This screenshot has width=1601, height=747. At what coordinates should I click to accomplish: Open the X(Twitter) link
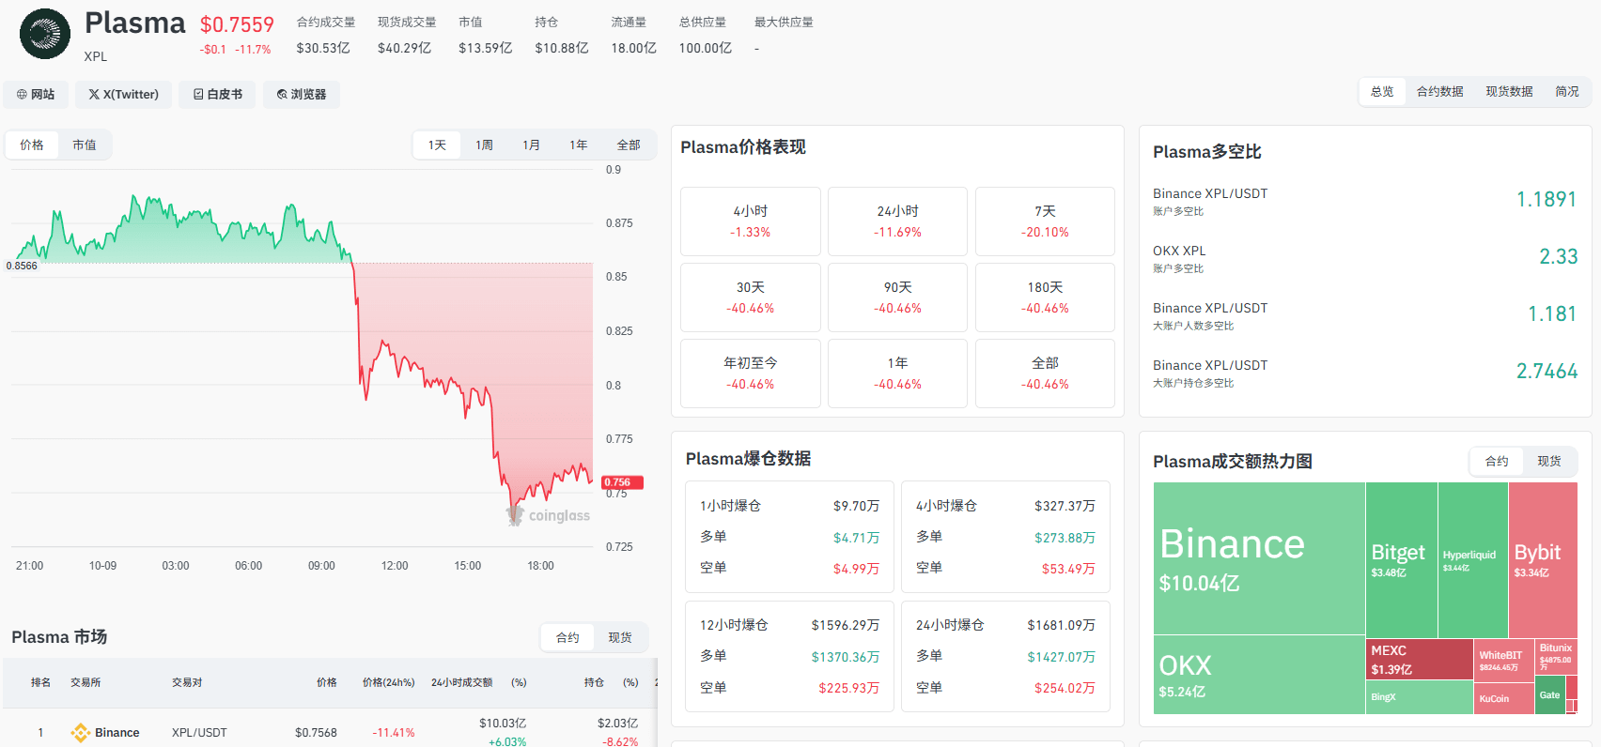123,95
